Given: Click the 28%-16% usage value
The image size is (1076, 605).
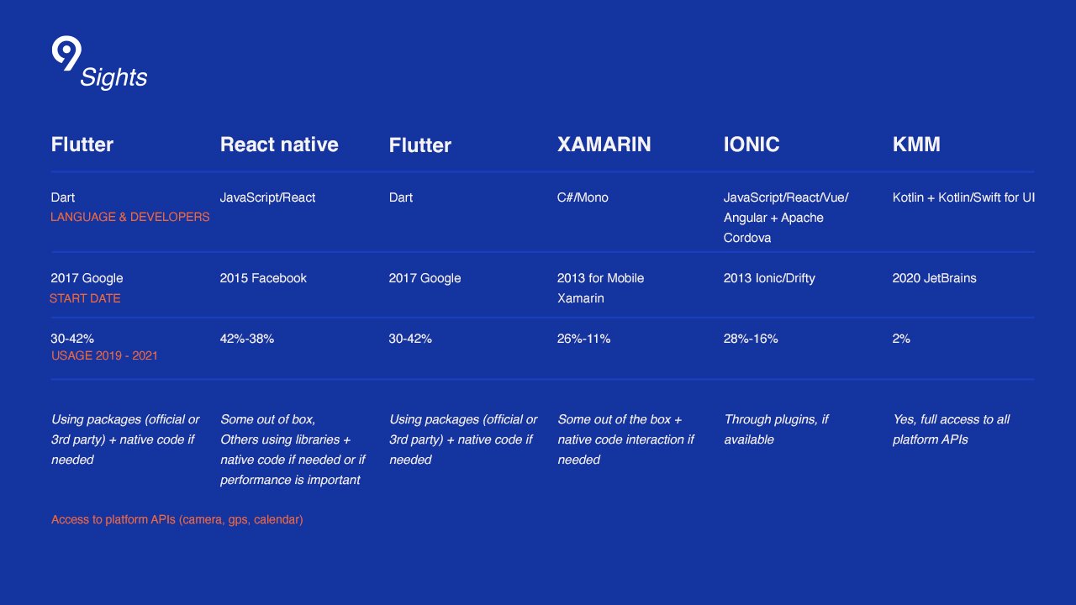Looking at the screenshot, I should tap(751, 339).
